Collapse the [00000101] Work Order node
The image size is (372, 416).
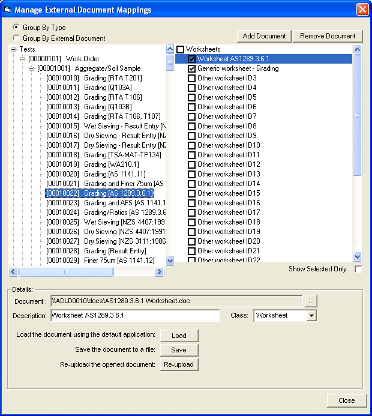tap(23, 59)
